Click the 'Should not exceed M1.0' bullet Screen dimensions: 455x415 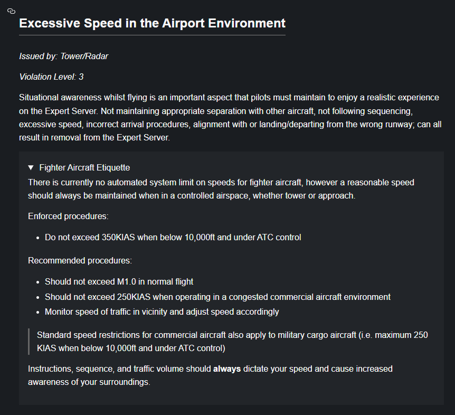pos(119,281)
